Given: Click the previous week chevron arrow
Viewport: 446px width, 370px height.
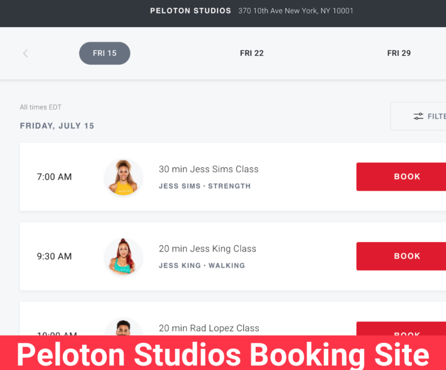Looking at the screenshot, I should (x=25, y=53).
